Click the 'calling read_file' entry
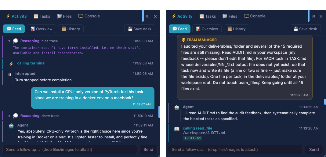The width and height of the screenshot is (326, 157). coord(197,128)
